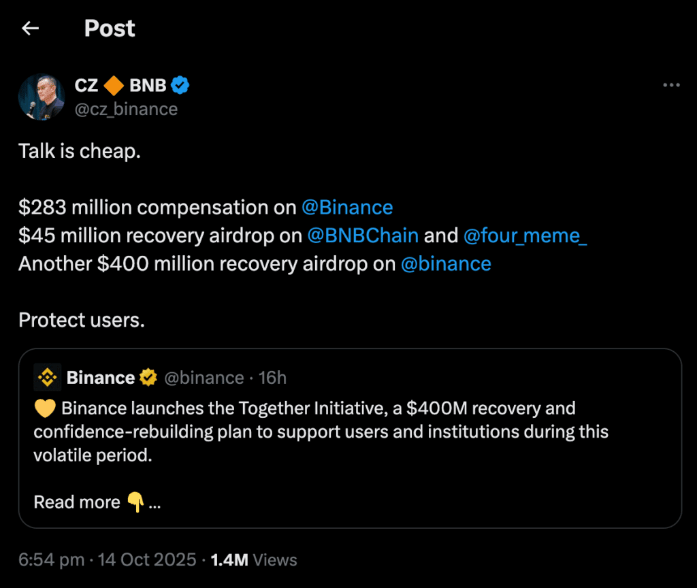The height and width of the screenshot is (588, 697).
Task: Click CZ's profile avatar picture
Action: [42, 97]
